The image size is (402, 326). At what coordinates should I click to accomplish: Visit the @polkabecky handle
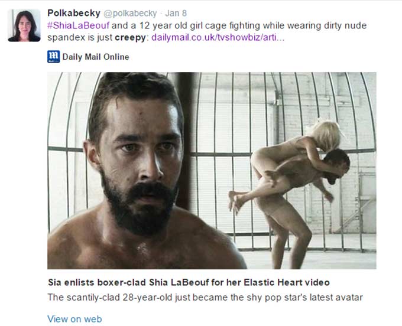pyautogui.click(x=130, y=14)
